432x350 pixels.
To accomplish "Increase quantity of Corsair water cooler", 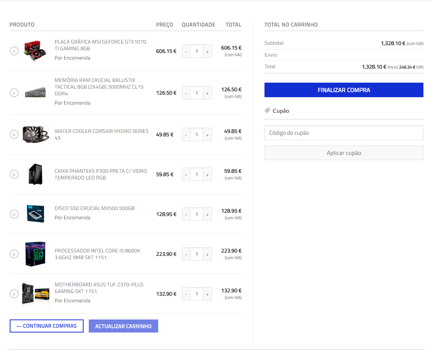I will pos(207,135).
